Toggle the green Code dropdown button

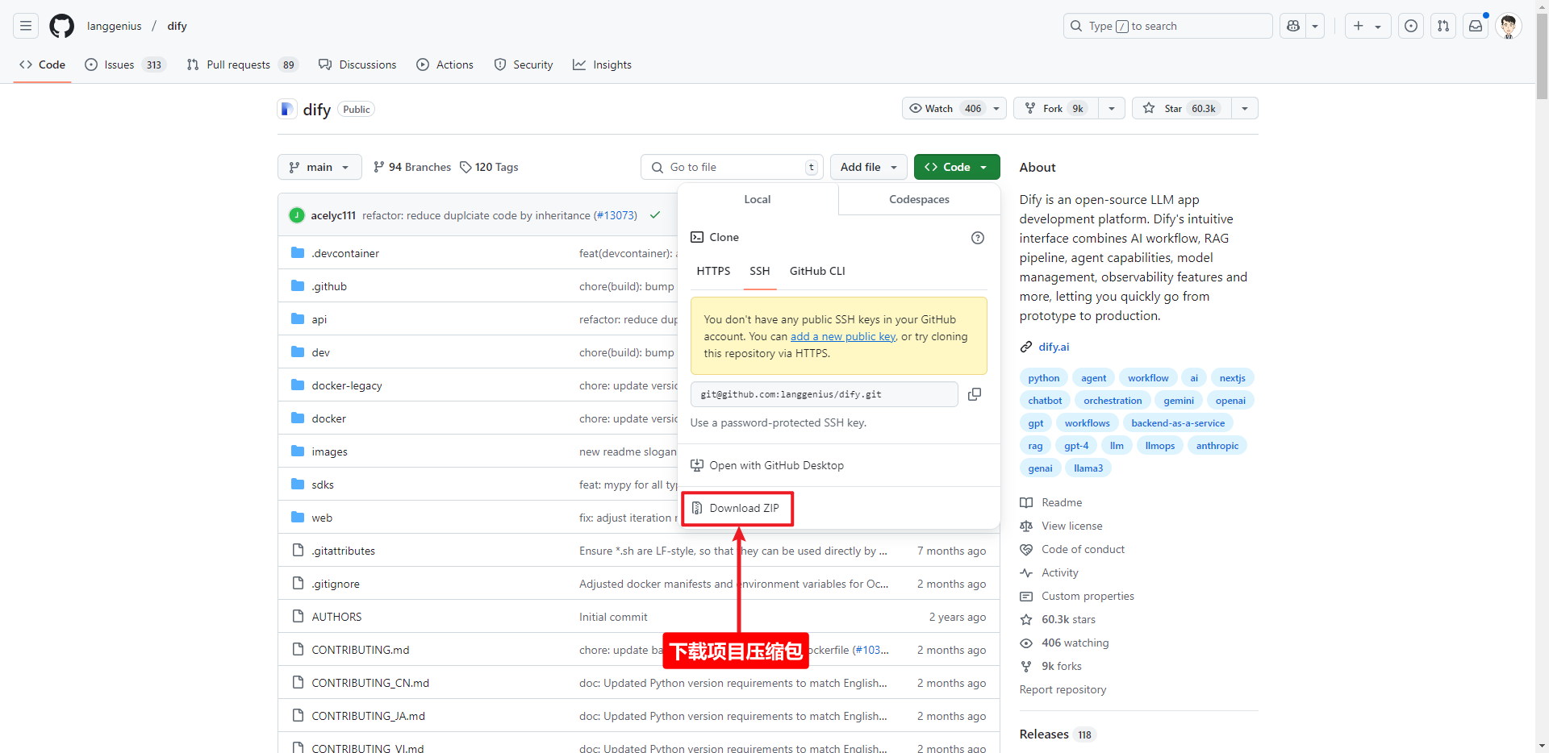coord(957,167)
